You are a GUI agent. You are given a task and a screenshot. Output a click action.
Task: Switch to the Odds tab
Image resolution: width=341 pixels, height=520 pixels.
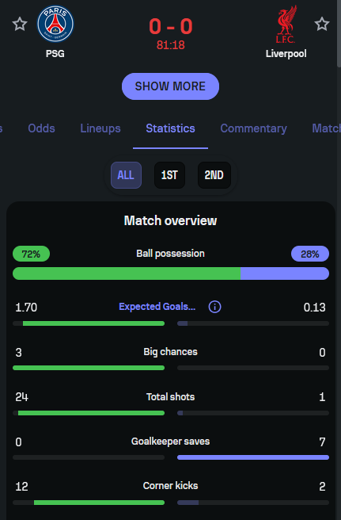pos(41,128)
